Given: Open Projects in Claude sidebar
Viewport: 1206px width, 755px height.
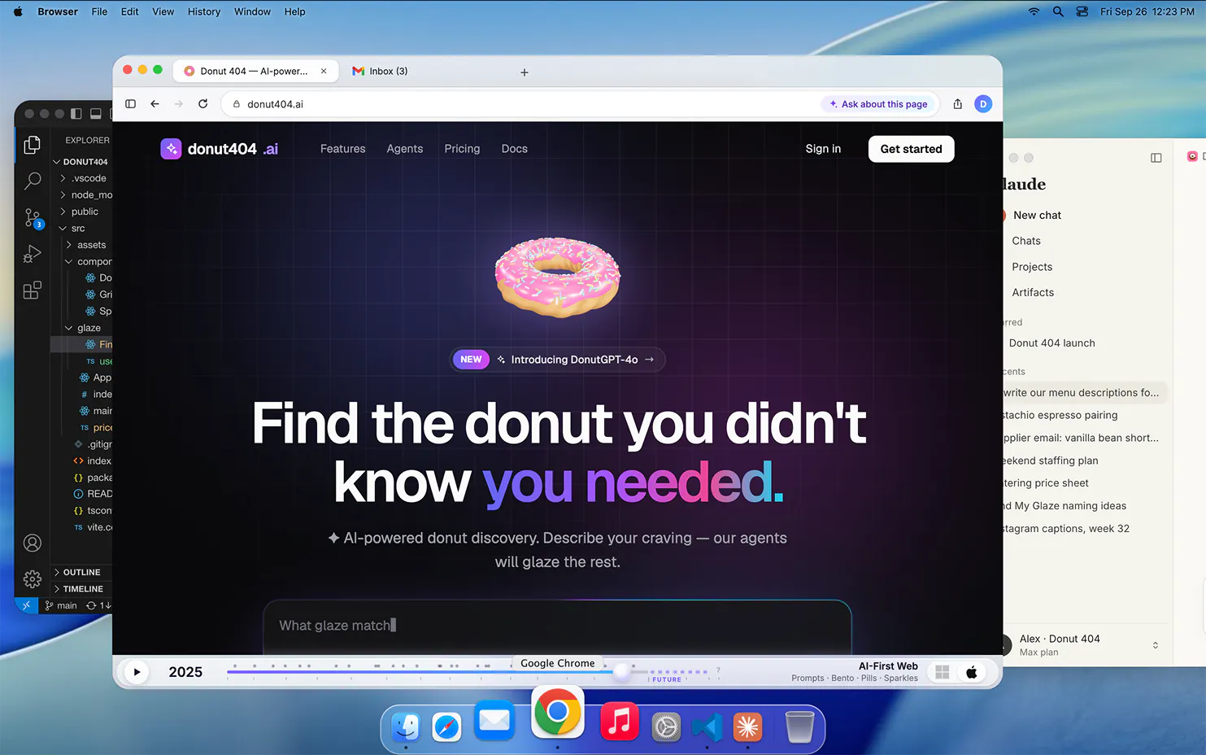Looking at the screenshot, I should pyautogui.click(x=1032, y=267).
